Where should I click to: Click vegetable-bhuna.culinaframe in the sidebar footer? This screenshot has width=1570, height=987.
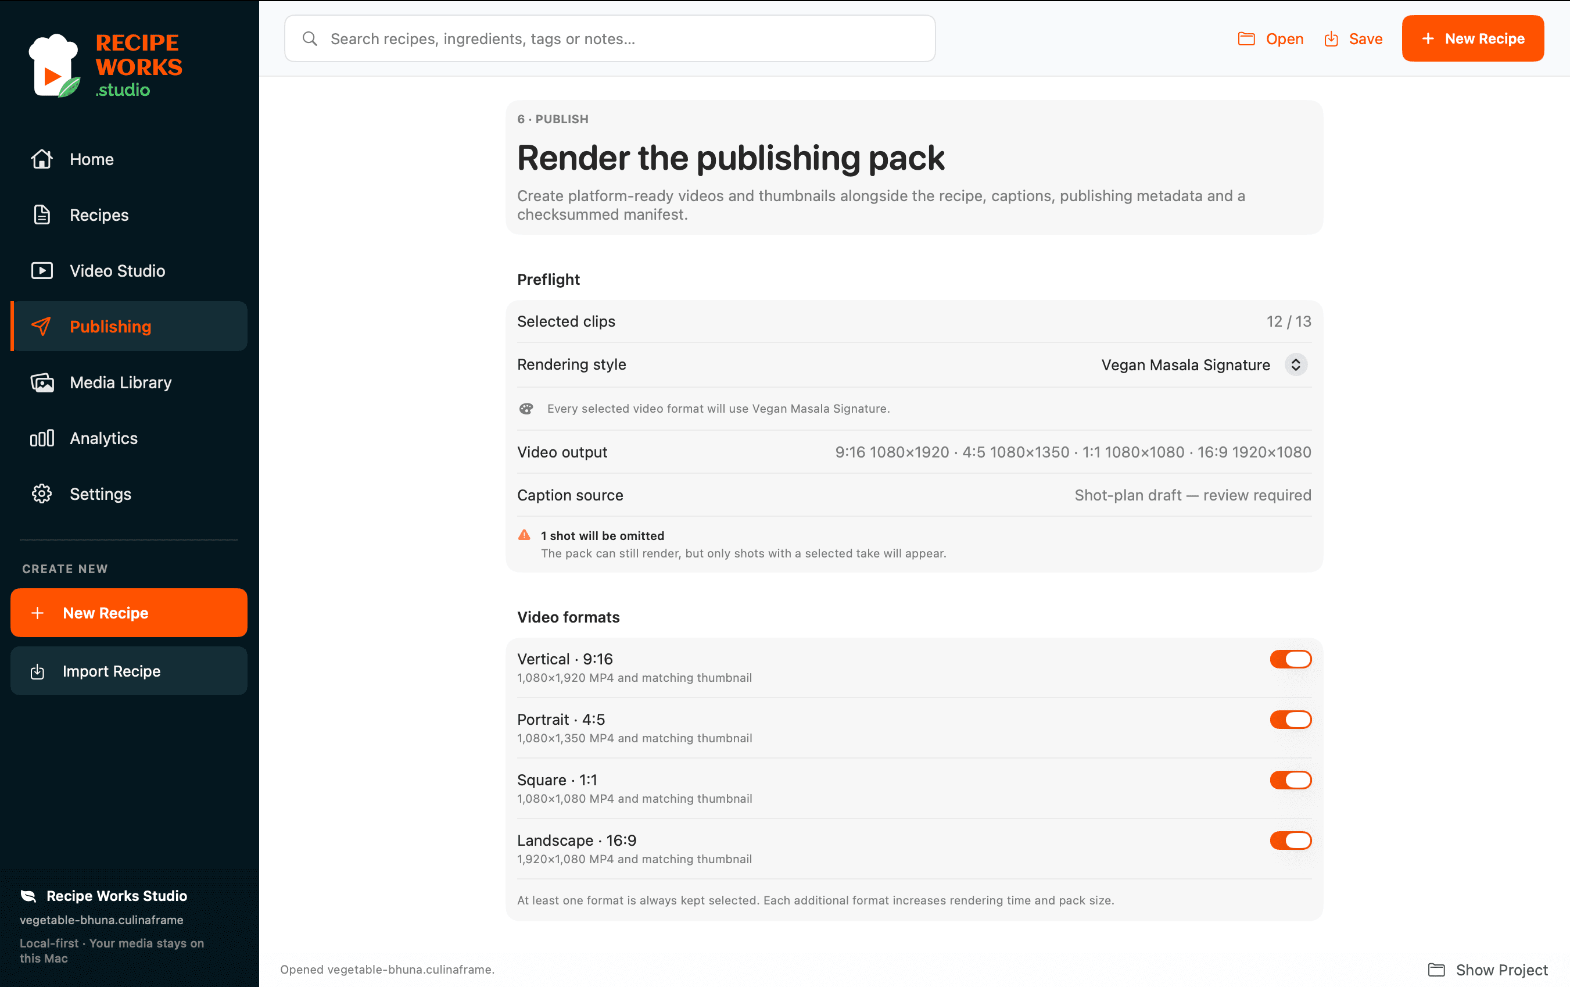point(102,920)
